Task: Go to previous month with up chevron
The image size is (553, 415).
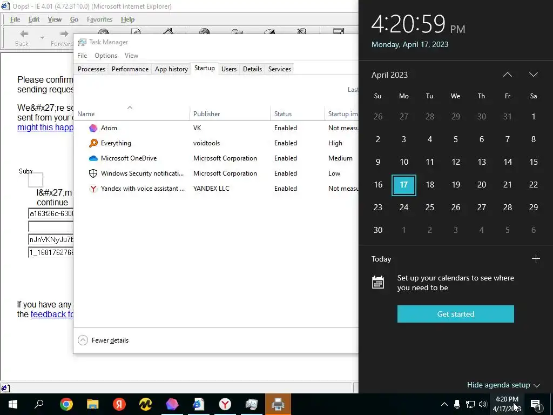Action: click(x=507, y=75)
